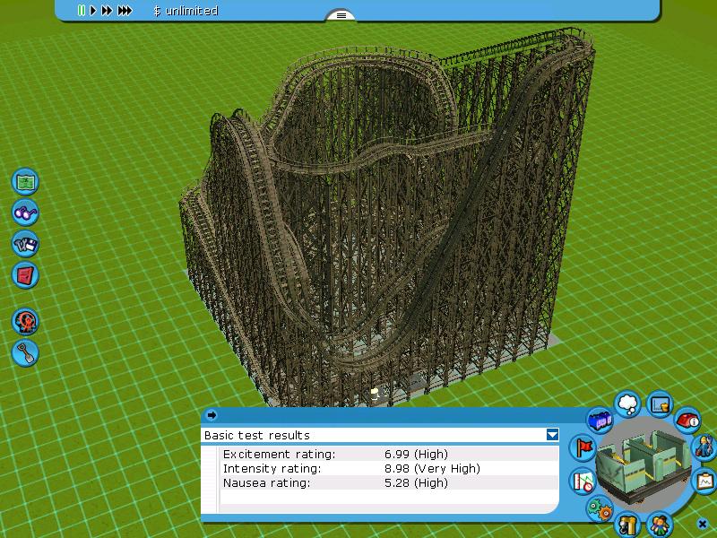Open the terrain tools shovel icon
This screenshot has width=717, height=538.
click(25, 352)
